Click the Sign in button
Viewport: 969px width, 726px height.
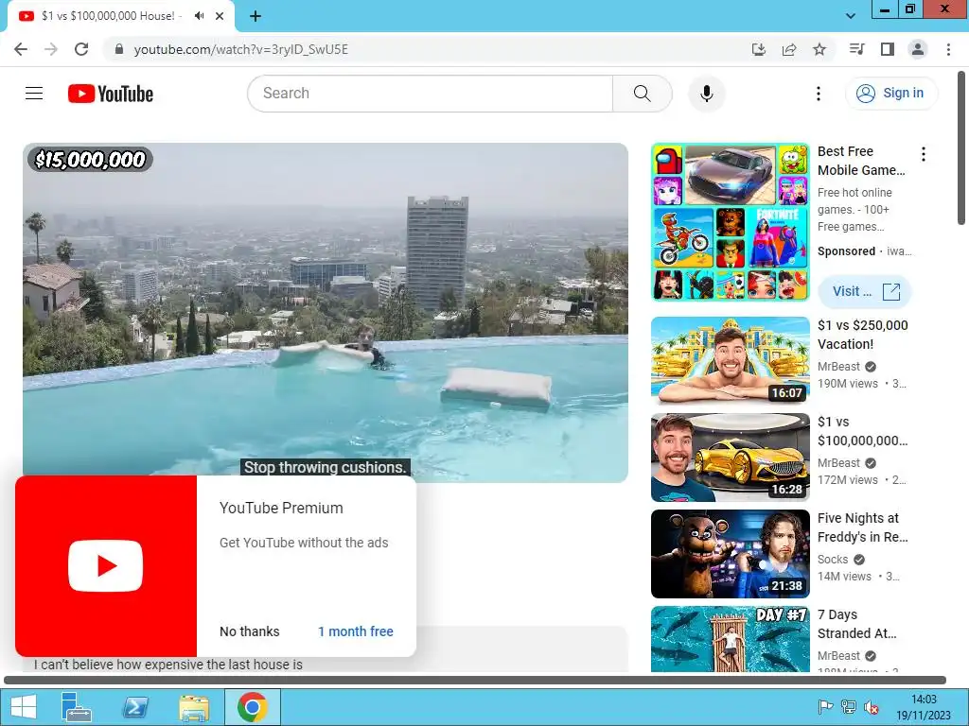[890, 94]
